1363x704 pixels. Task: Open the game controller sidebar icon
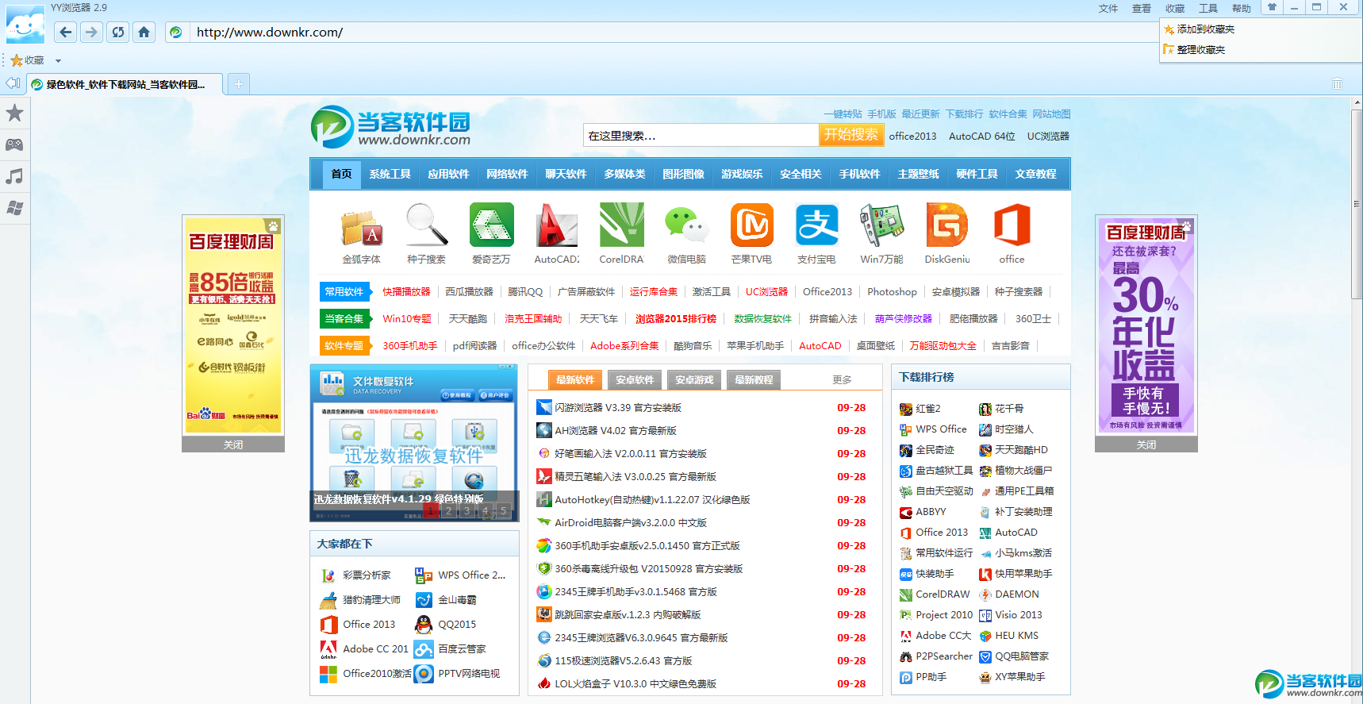coord(14,144)
